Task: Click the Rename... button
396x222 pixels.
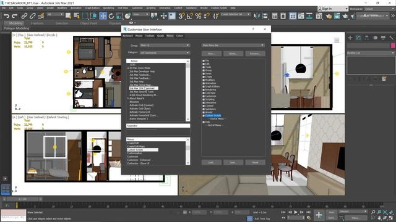Action: tap(255, 54)
